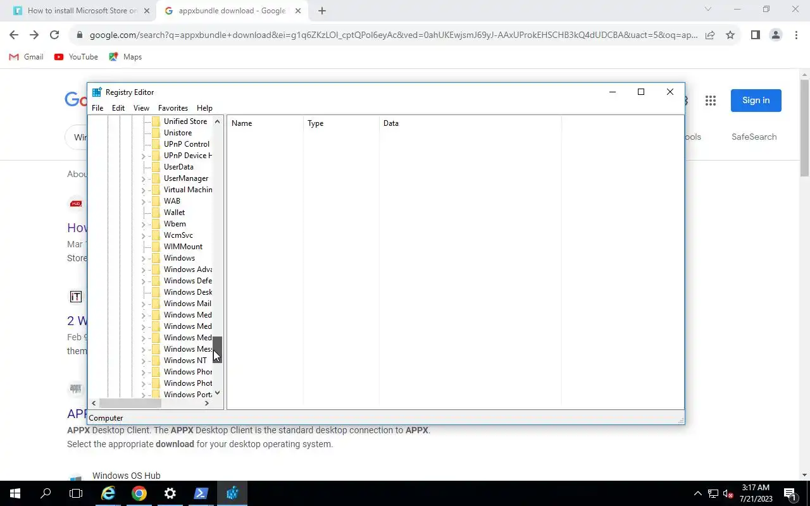
Task: Click the Chrome address bar URL
Action: (x=394, y=35)
